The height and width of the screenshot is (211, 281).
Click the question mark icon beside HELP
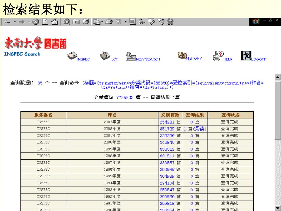(218, 55)
